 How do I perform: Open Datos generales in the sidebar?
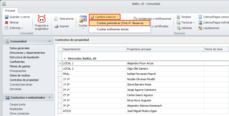[x=19, y=48]
